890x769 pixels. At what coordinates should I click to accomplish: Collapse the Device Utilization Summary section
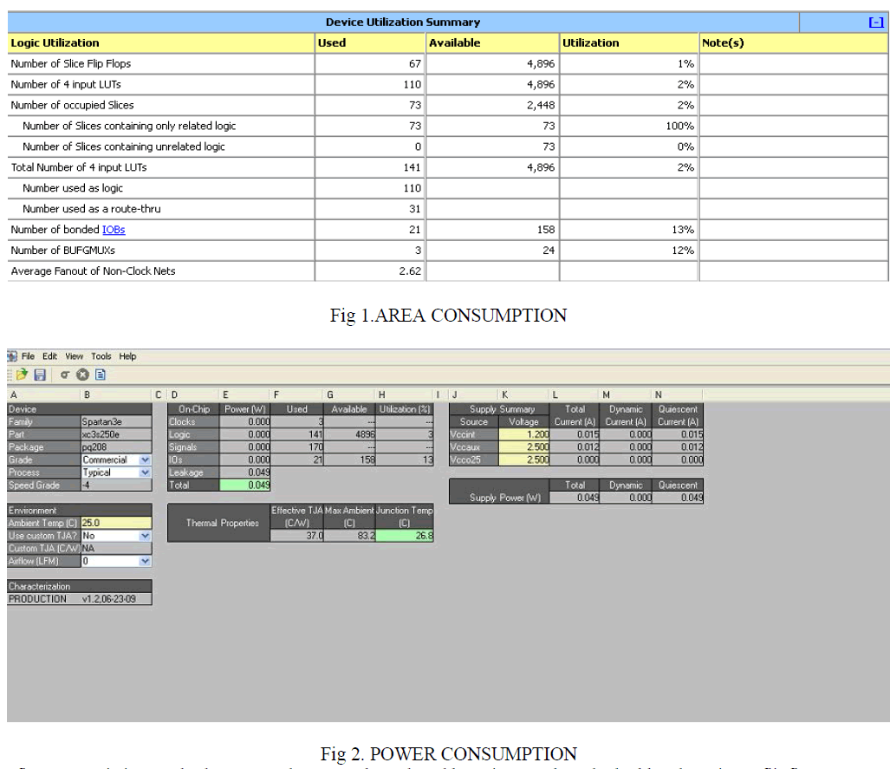point(875,23)
